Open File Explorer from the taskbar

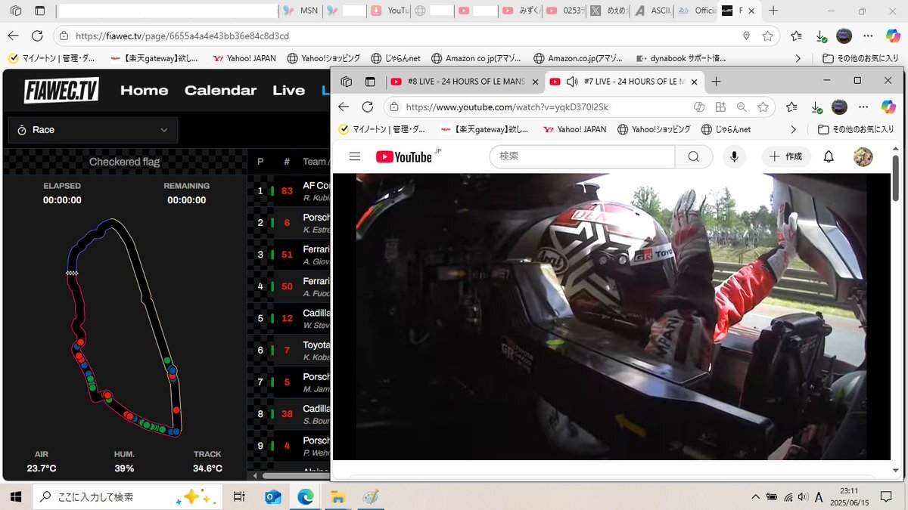pos(337,496)
